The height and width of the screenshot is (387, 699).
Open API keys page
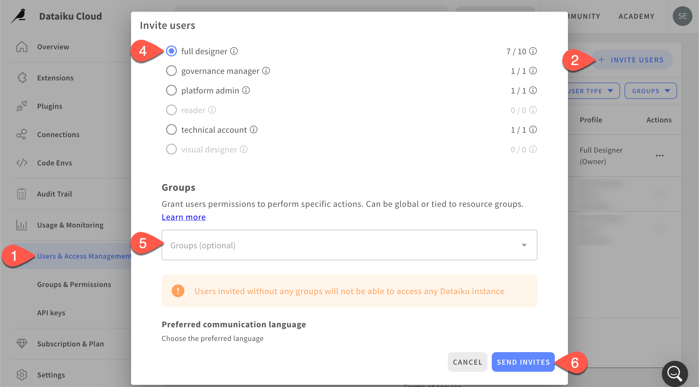(x=51, y=313)
